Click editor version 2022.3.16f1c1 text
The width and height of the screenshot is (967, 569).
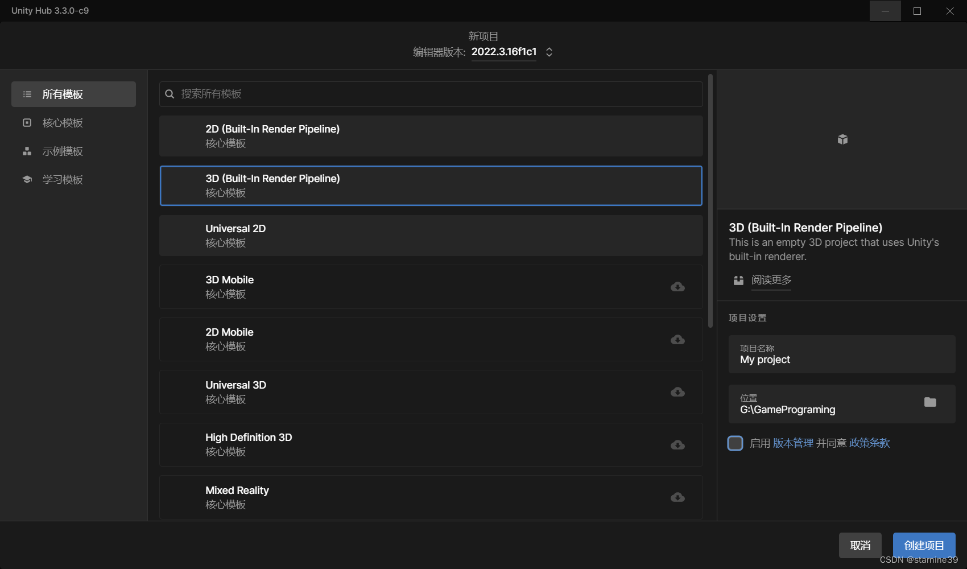coord(504,52)
